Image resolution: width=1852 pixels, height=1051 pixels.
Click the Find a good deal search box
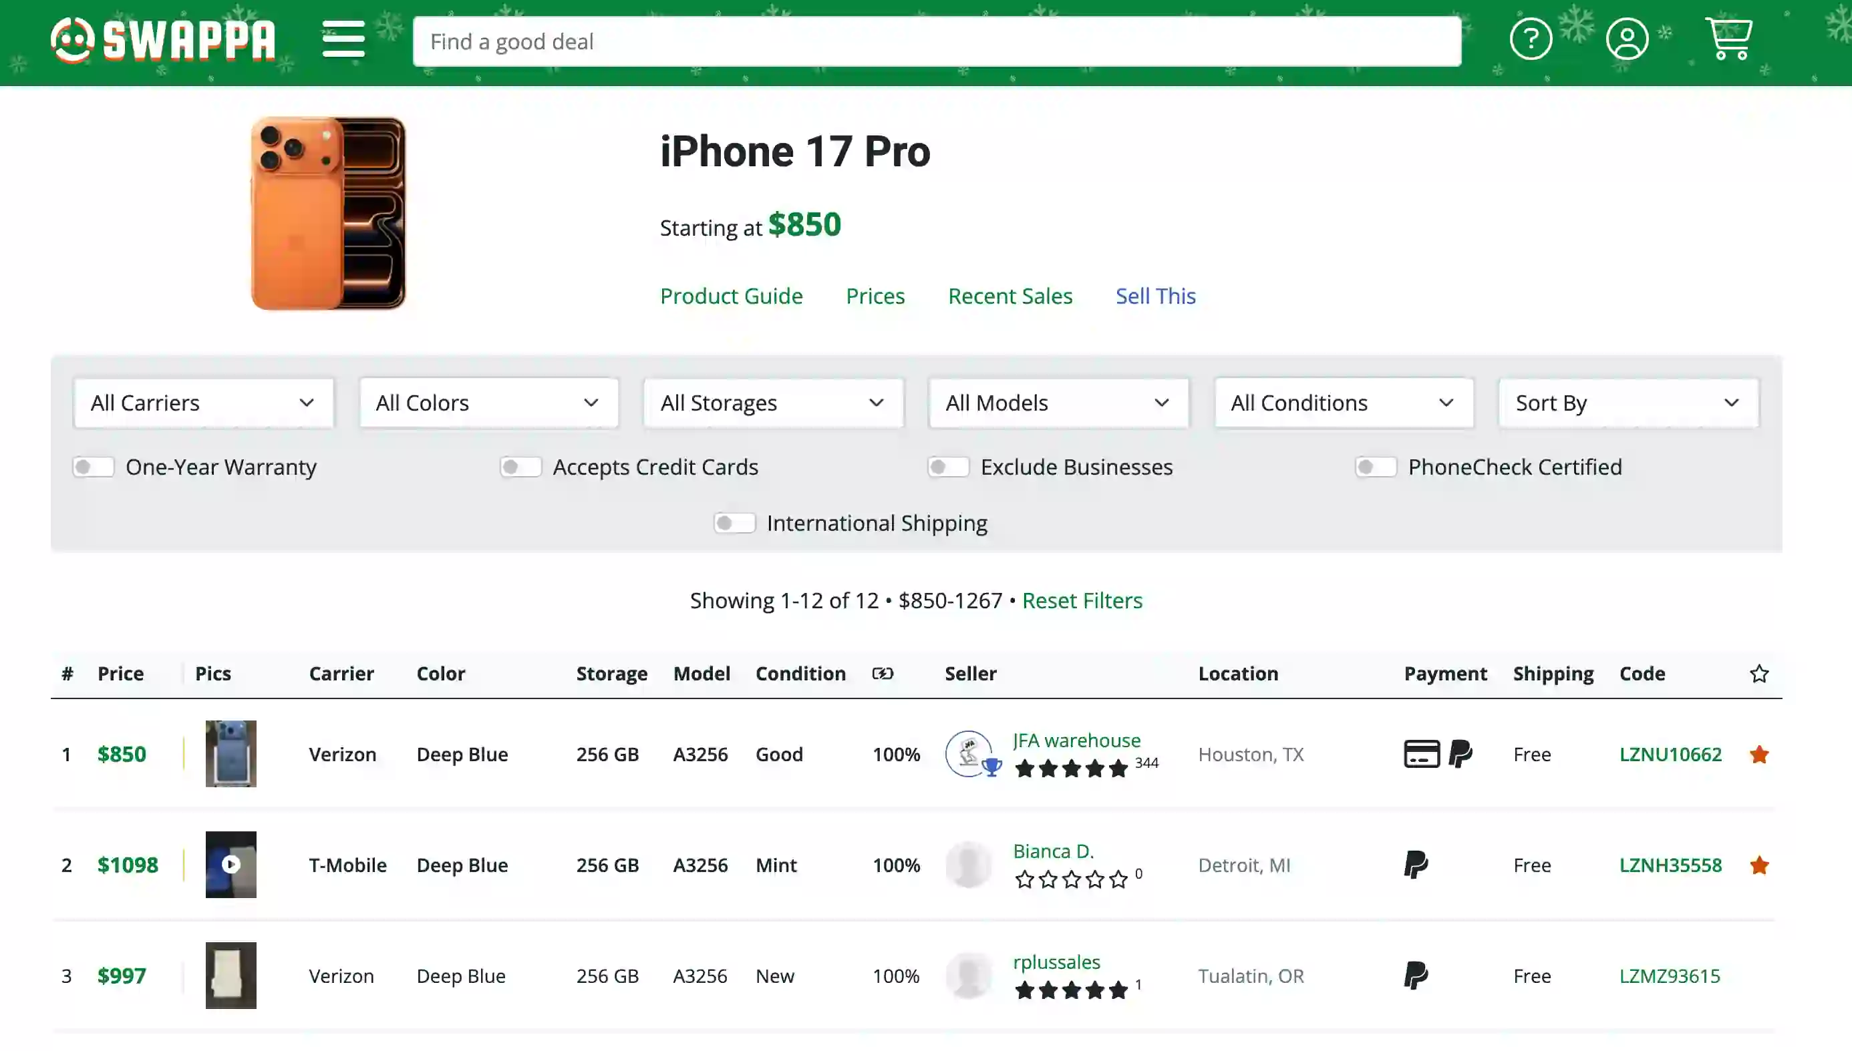click(937, 42)
